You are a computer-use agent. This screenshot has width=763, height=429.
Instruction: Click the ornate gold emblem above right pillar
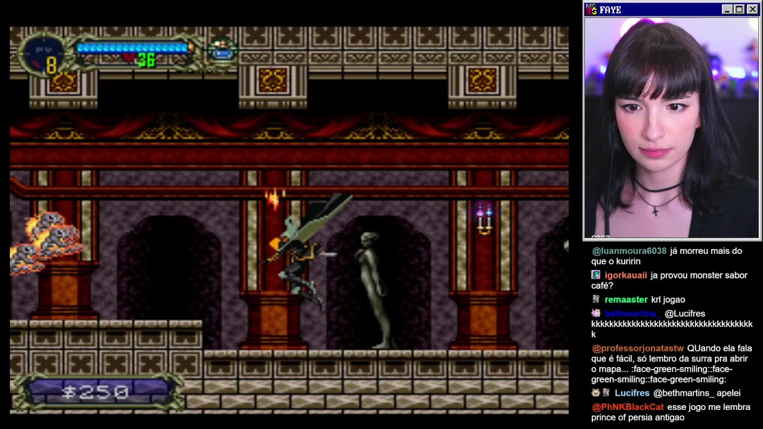482,80
